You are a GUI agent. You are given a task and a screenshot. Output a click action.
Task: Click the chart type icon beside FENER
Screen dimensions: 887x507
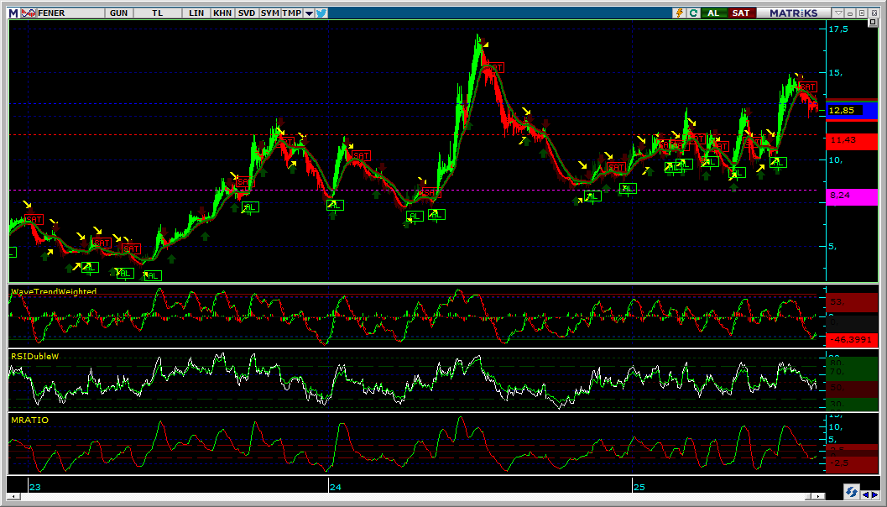click(29, 13)
